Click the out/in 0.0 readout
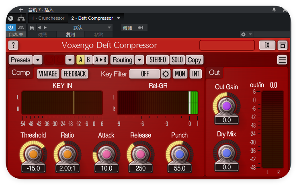This screenshot has height=185, width=297. tap(274, 85)
